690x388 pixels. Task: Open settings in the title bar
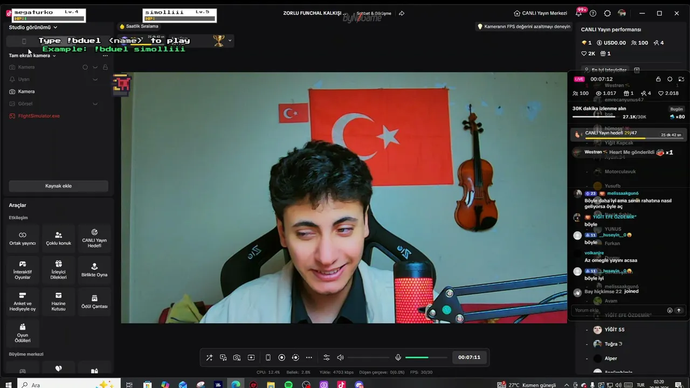pyautogui.click(x=608, y=13)
